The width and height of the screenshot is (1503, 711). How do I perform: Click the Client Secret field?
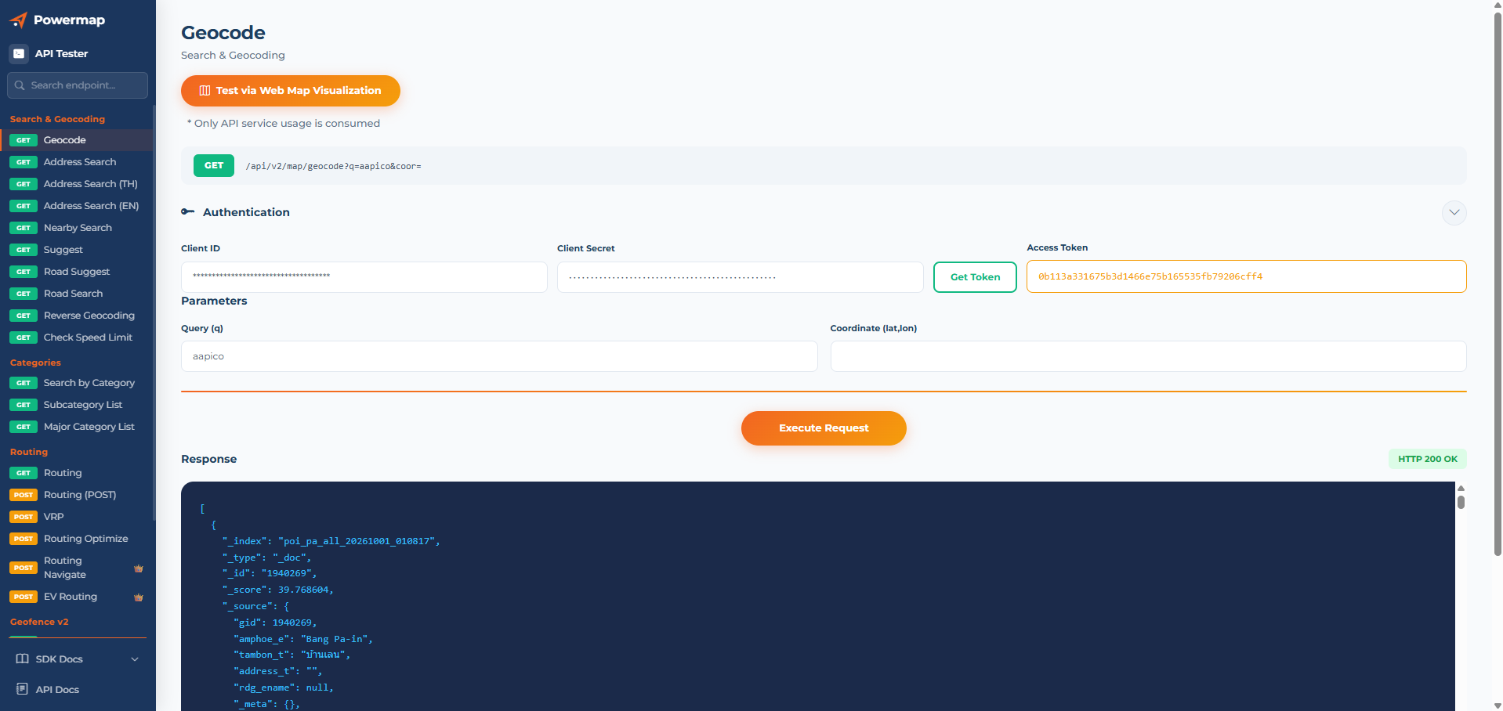pos(741,277)
